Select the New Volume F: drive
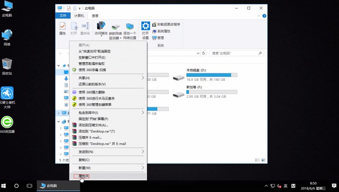This screenshot has width=339, height=192. pyautogui.click(x=205, y=92)
